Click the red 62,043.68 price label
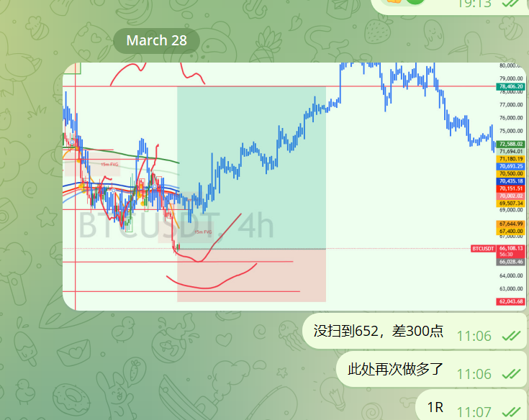529x420 pixels. [510, 301]
